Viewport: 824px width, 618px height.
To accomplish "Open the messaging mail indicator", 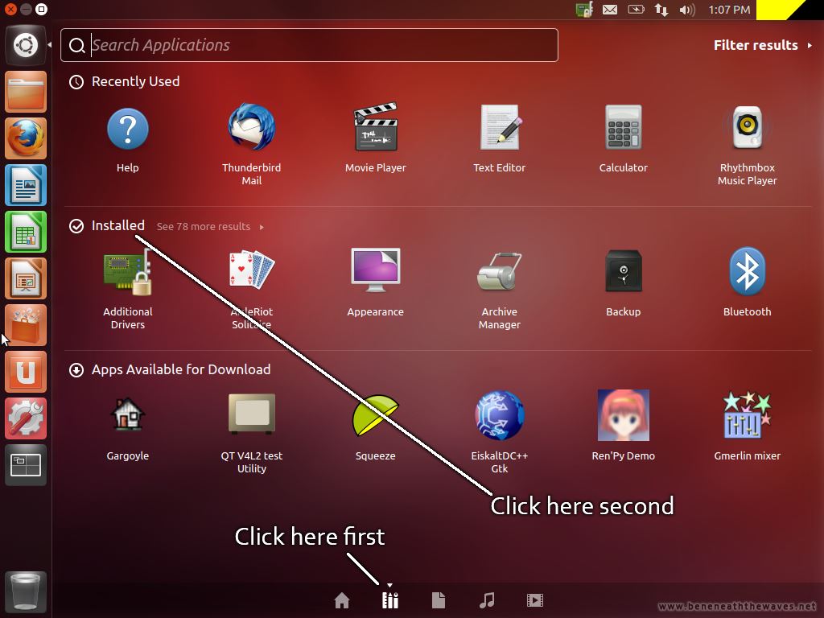I will [610, 10].
